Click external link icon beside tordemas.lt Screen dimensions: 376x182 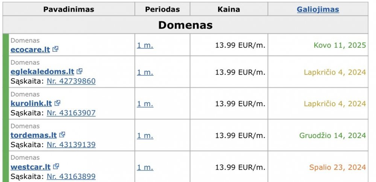[x=62, y=135]
